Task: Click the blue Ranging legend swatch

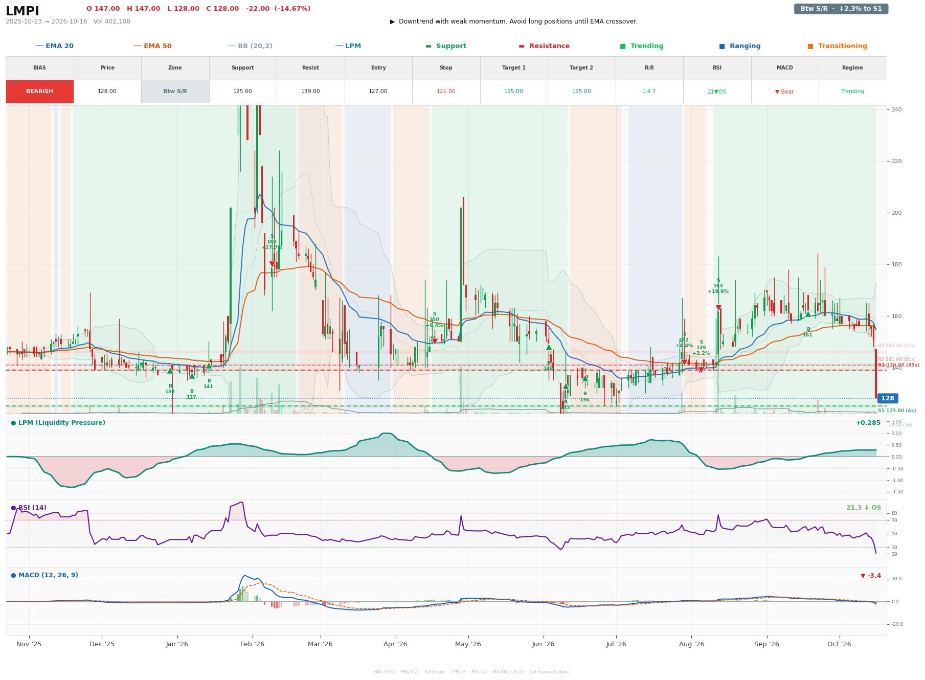Action: 722,46
